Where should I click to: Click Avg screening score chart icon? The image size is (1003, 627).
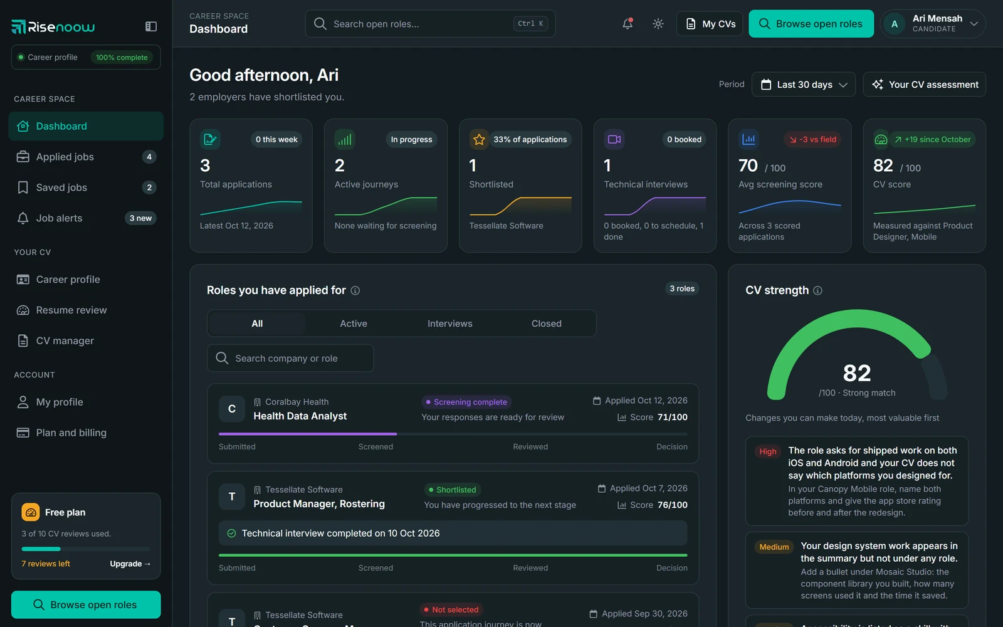(748, 139)
